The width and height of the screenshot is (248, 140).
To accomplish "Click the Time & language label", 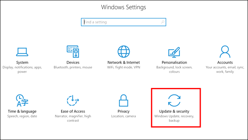I will coord(22,111).
